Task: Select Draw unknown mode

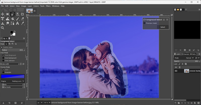Action: pyautogui.click(x=3, y=61)
